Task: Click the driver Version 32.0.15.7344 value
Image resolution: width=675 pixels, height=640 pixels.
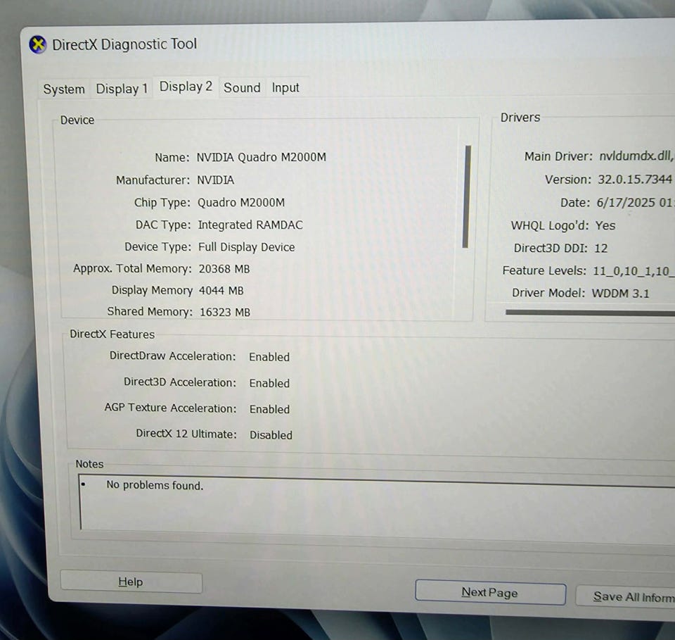Action: tap(634, 180)
